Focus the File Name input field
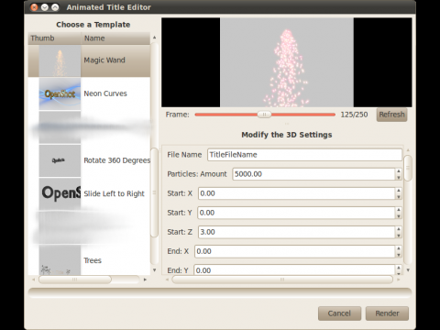440x330 pixels. point(304,155)
